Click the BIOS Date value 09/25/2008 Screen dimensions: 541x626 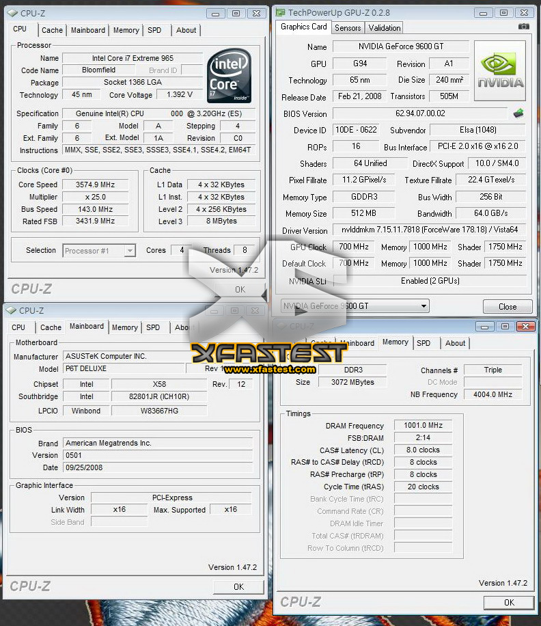[158, 467]
